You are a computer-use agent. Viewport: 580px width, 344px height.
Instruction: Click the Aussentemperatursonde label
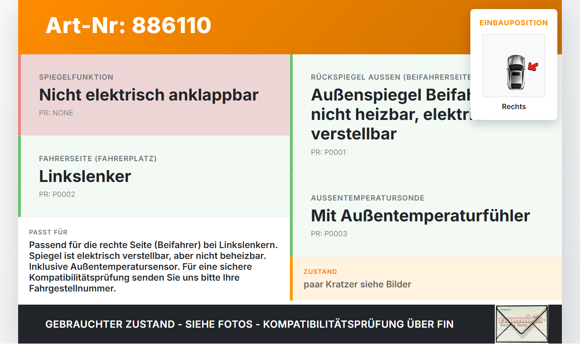click(x=367, y=198)
